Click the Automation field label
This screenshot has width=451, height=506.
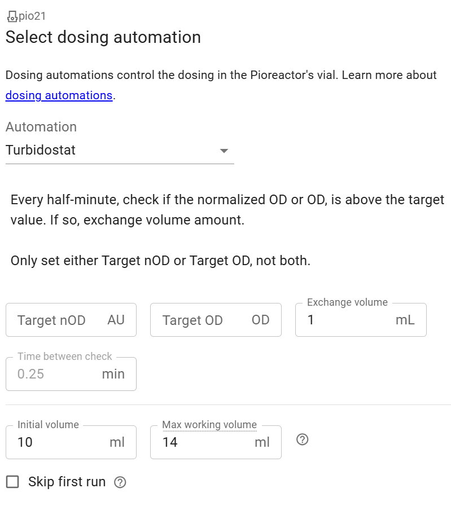coord(41,127)
